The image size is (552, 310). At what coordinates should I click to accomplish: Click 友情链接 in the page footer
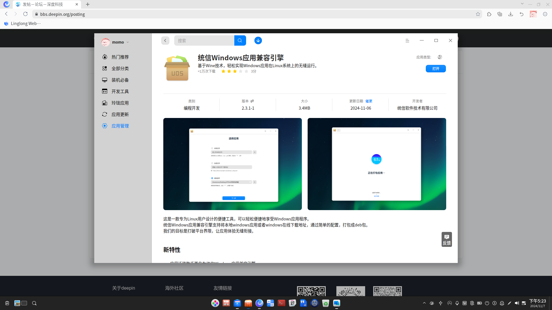(x=223, y=288)
